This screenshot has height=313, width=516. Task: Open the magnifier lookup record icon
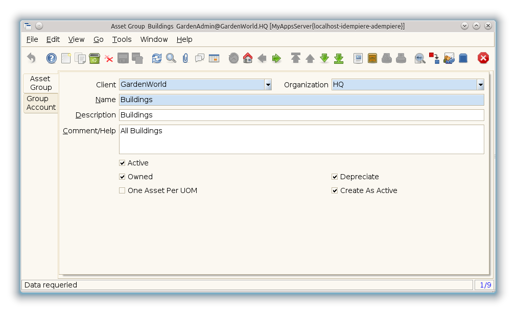[x=171, y=58]
